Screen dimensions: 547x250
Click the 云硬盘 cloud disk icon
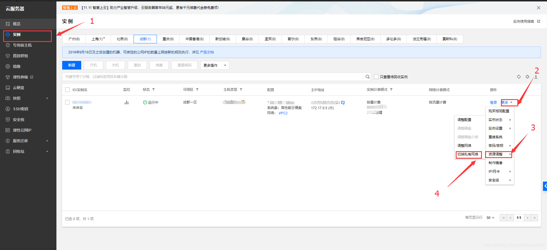pyautogui.click(x=8, y=88)
